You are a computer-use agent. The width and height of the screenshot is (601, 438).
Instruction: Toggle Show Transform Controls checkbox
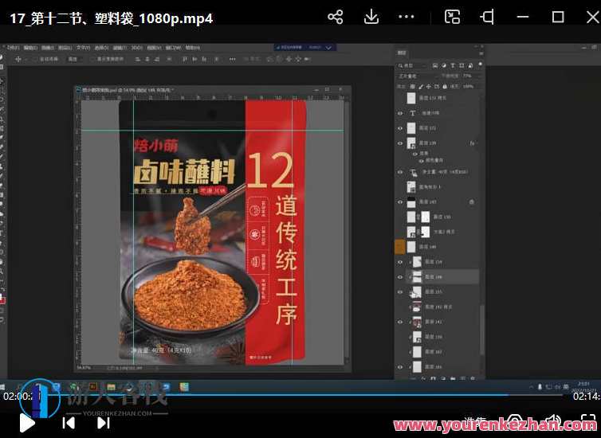[x=92, y=60]
